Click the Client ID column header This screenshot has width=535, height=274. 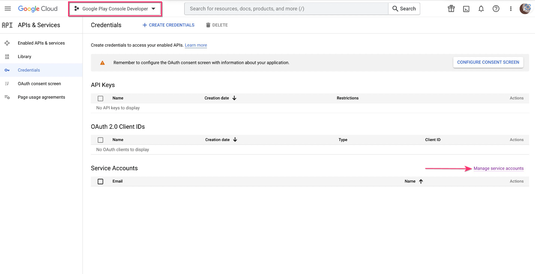coord(433,140)
